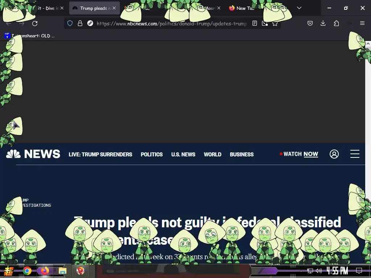Click the URL address field

click(x=171, y=24)
